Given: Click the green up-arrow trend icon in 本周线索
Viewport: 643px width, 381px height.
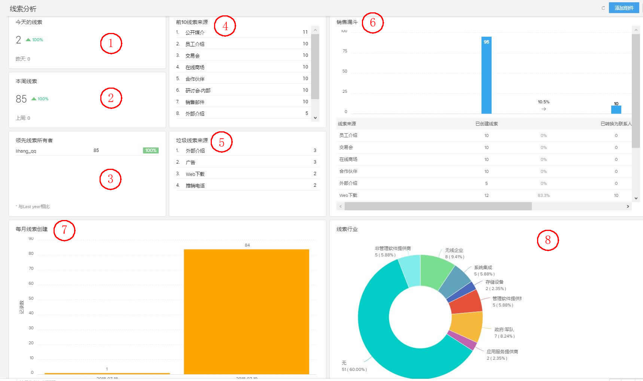Looking at the screenshot, I should (x=34, y=99).
